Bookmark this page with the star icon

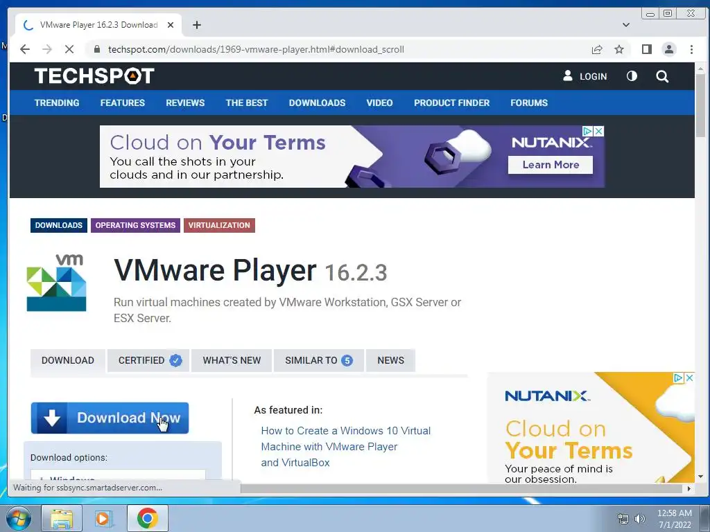(619, 49)
